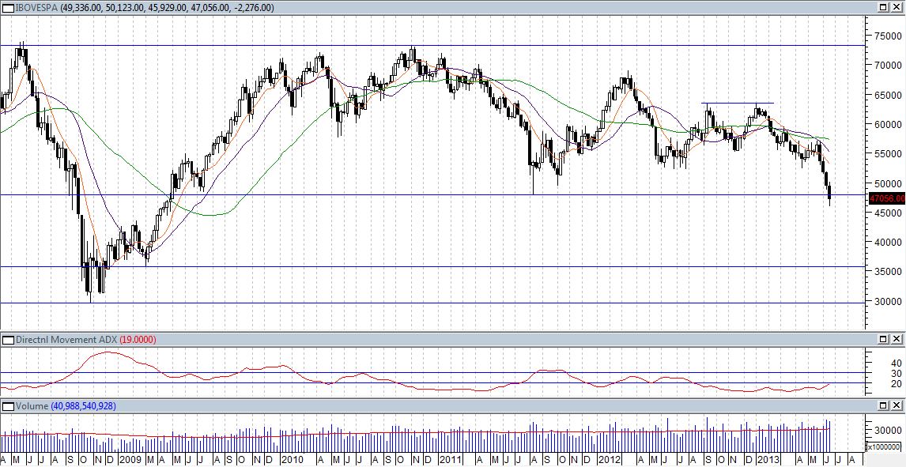The width and height of the screenshot is (906, 467).
Task: Close the Directional Movement ADX panel
Action: [897, 340]
